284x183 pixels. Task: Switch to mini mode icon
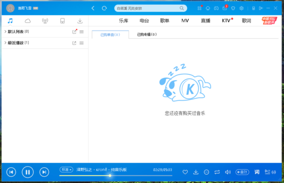point(261,9)
